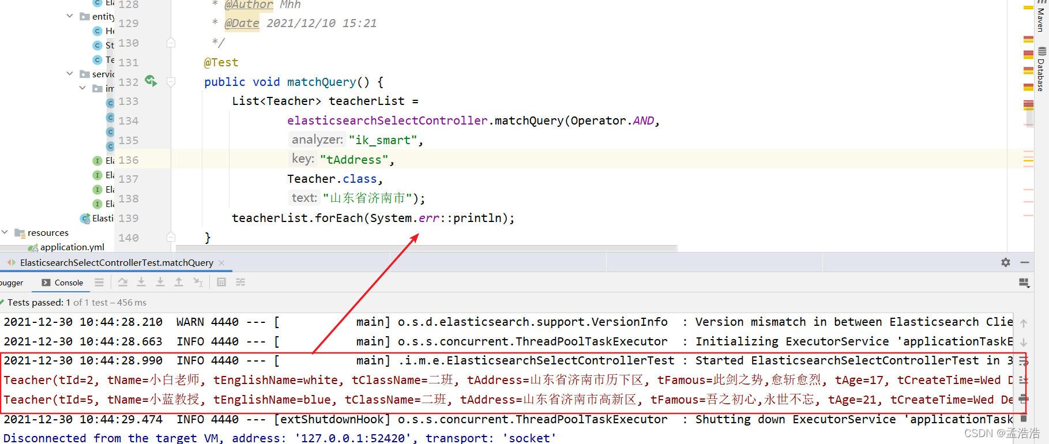This screenshot has width=1049, height=444.
Task: Click the "ik_smart" string literal
Action: point(382,140)
